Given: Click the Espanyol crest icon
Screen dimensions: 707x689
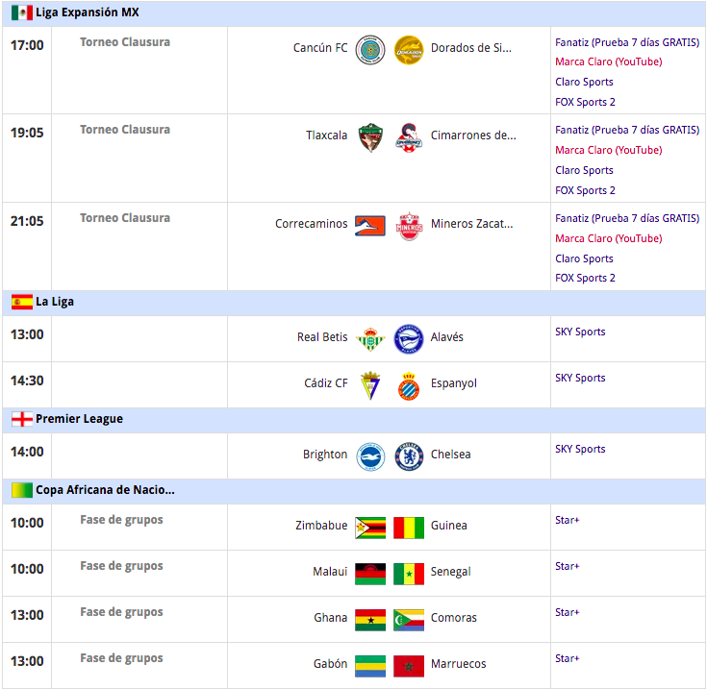Looking at the screenshot, I should [409, 385].
